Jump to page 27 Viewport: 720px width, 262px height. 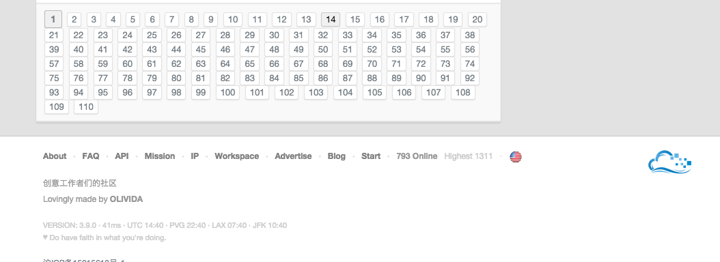201,35
